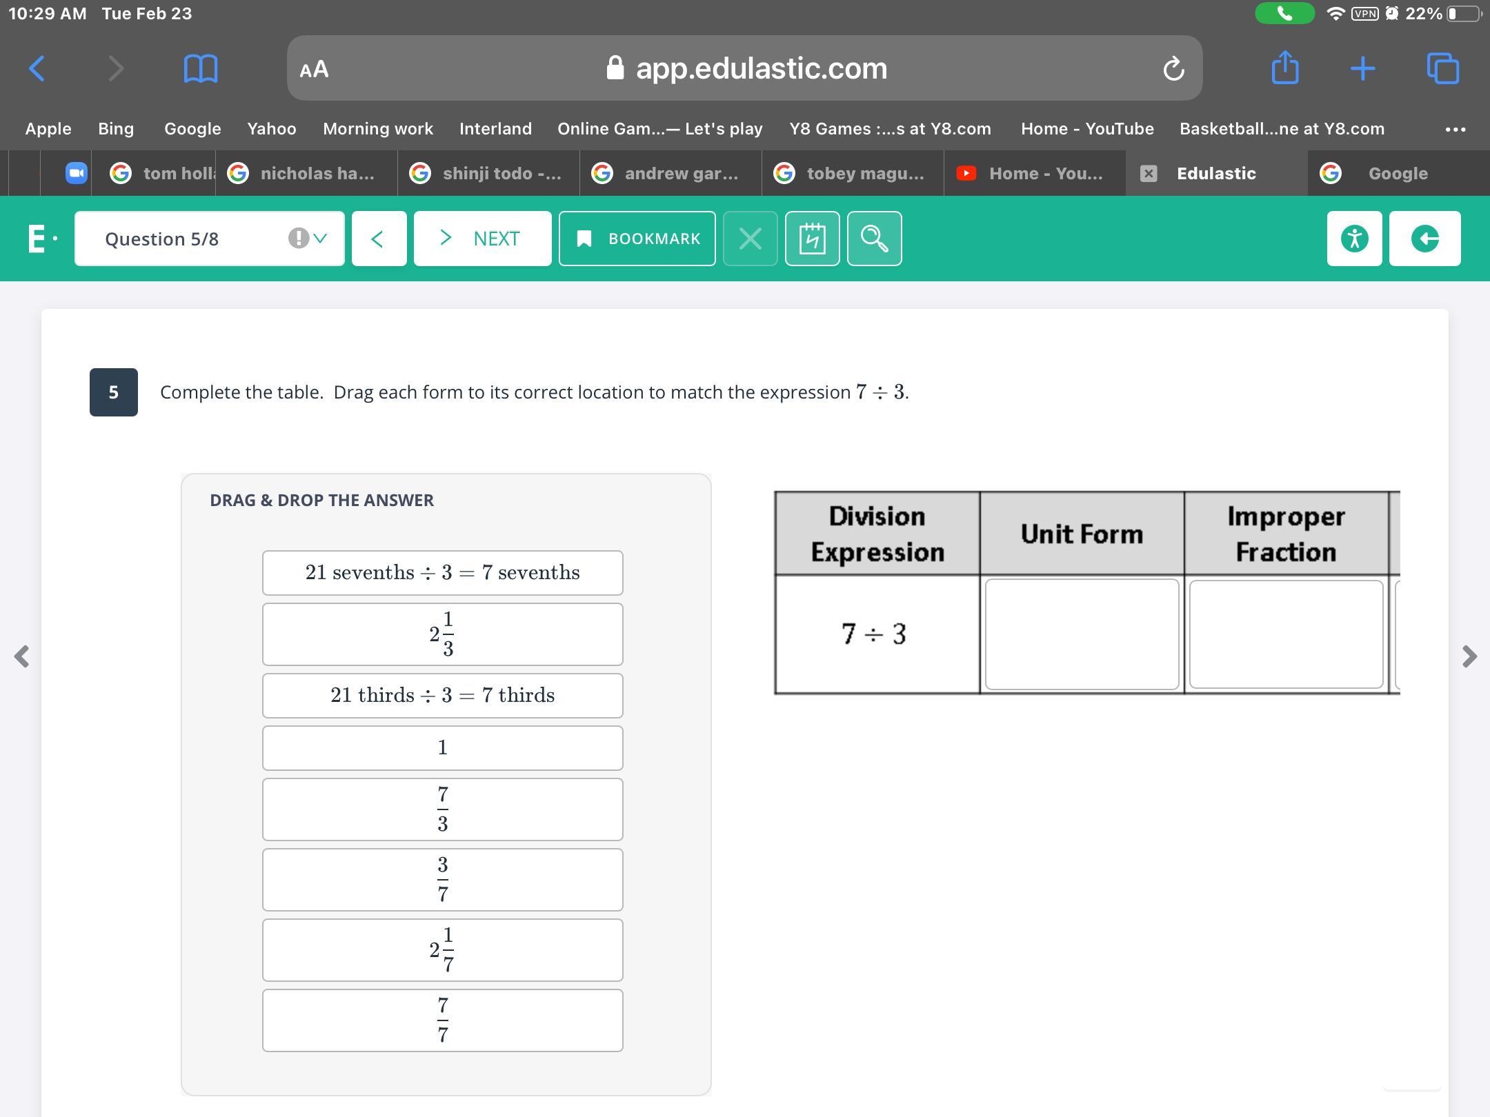Reload the page with refresh icon

(x=1173, y=68)
